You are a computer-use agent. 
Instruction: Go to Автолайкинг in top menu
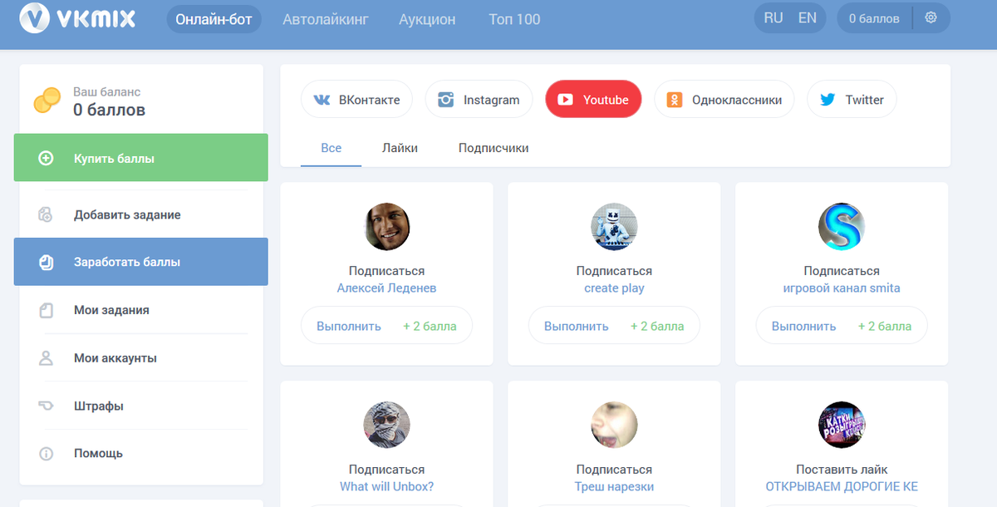326,19
